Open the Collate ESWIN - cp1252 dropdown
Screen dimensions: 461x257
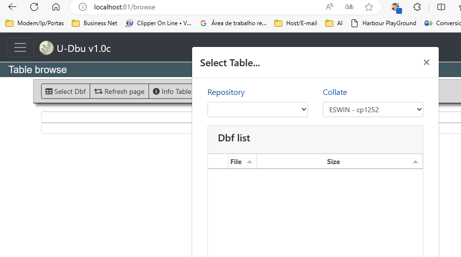pos(373,110)
